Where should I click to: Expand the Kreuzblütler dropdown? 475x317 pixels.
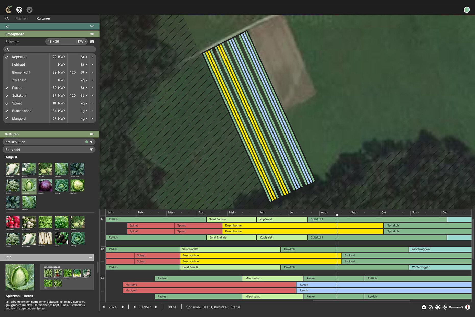[x=91, y=142]
